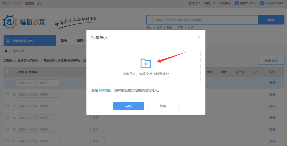Click the phone icon beside 400-6060-888

pos(262,3)
